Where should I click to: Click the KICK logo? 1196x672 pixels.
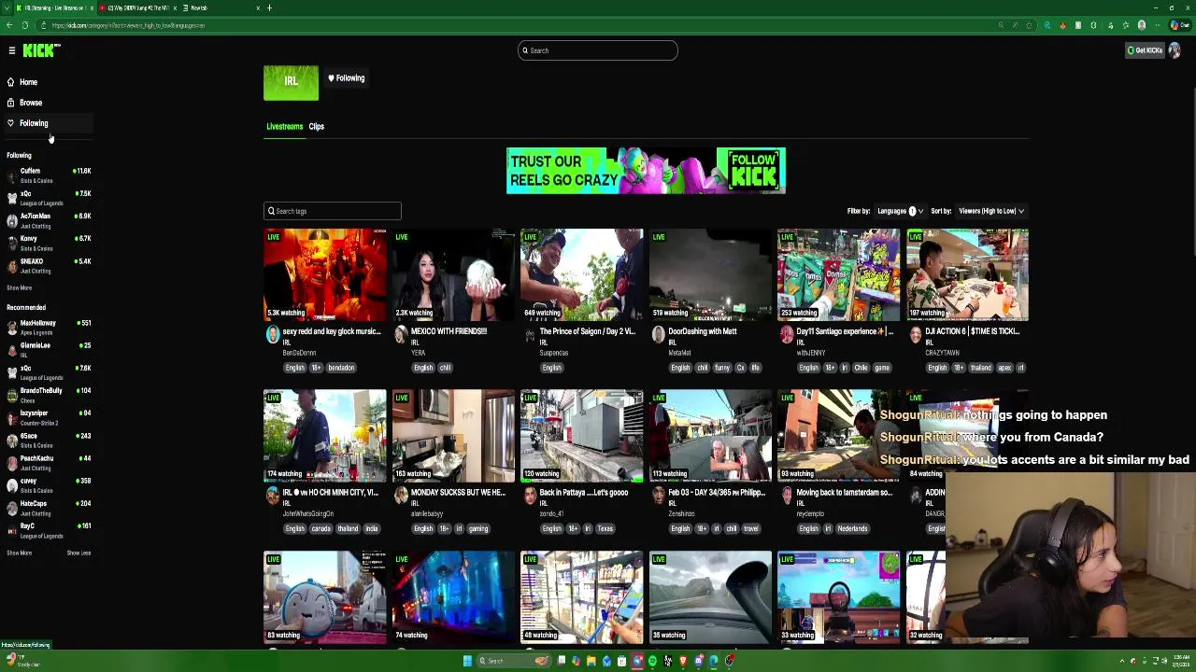click(x=41, y=50)
